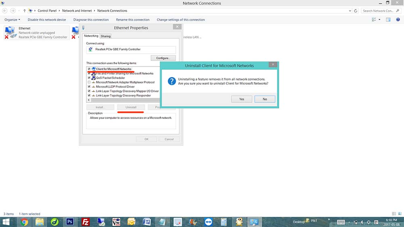The image size is (404, 227).
Task: Click the Search Network Connections field
Action: click(x=381, y=11)
